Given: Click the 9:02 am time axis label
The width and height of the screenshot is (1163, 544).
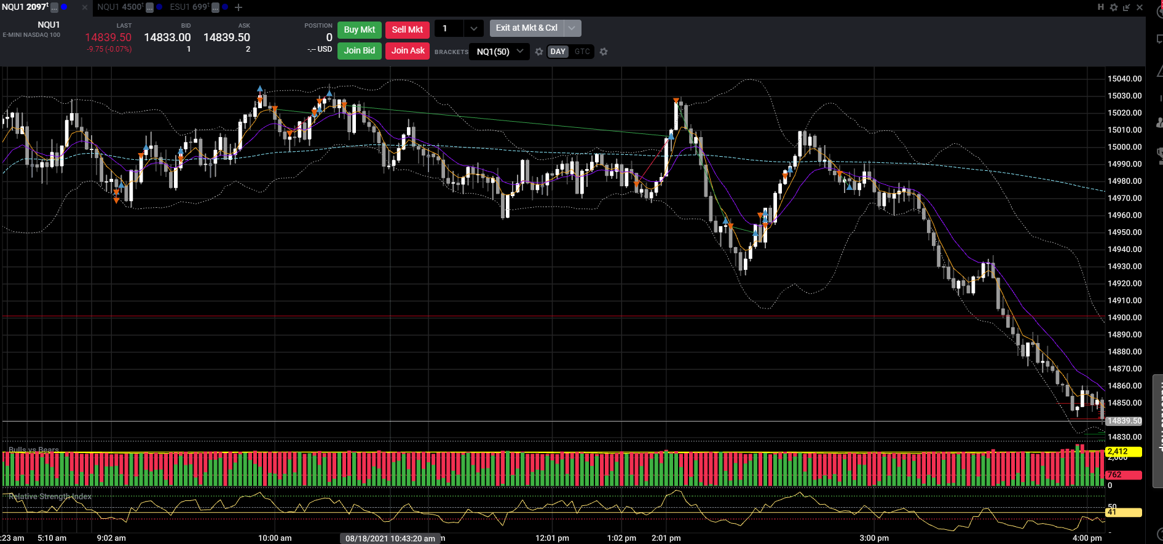Looking at the screenshot, I should coord(111,538).
